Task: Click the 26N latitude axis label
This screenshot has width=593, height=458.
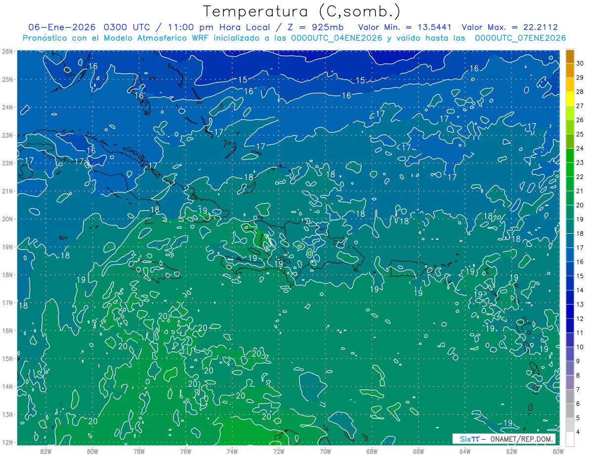Action: click(x=7, y=51)
